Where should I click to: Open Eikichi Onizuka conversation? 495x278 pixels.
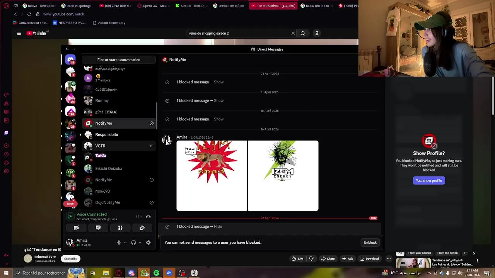point(119,168)
